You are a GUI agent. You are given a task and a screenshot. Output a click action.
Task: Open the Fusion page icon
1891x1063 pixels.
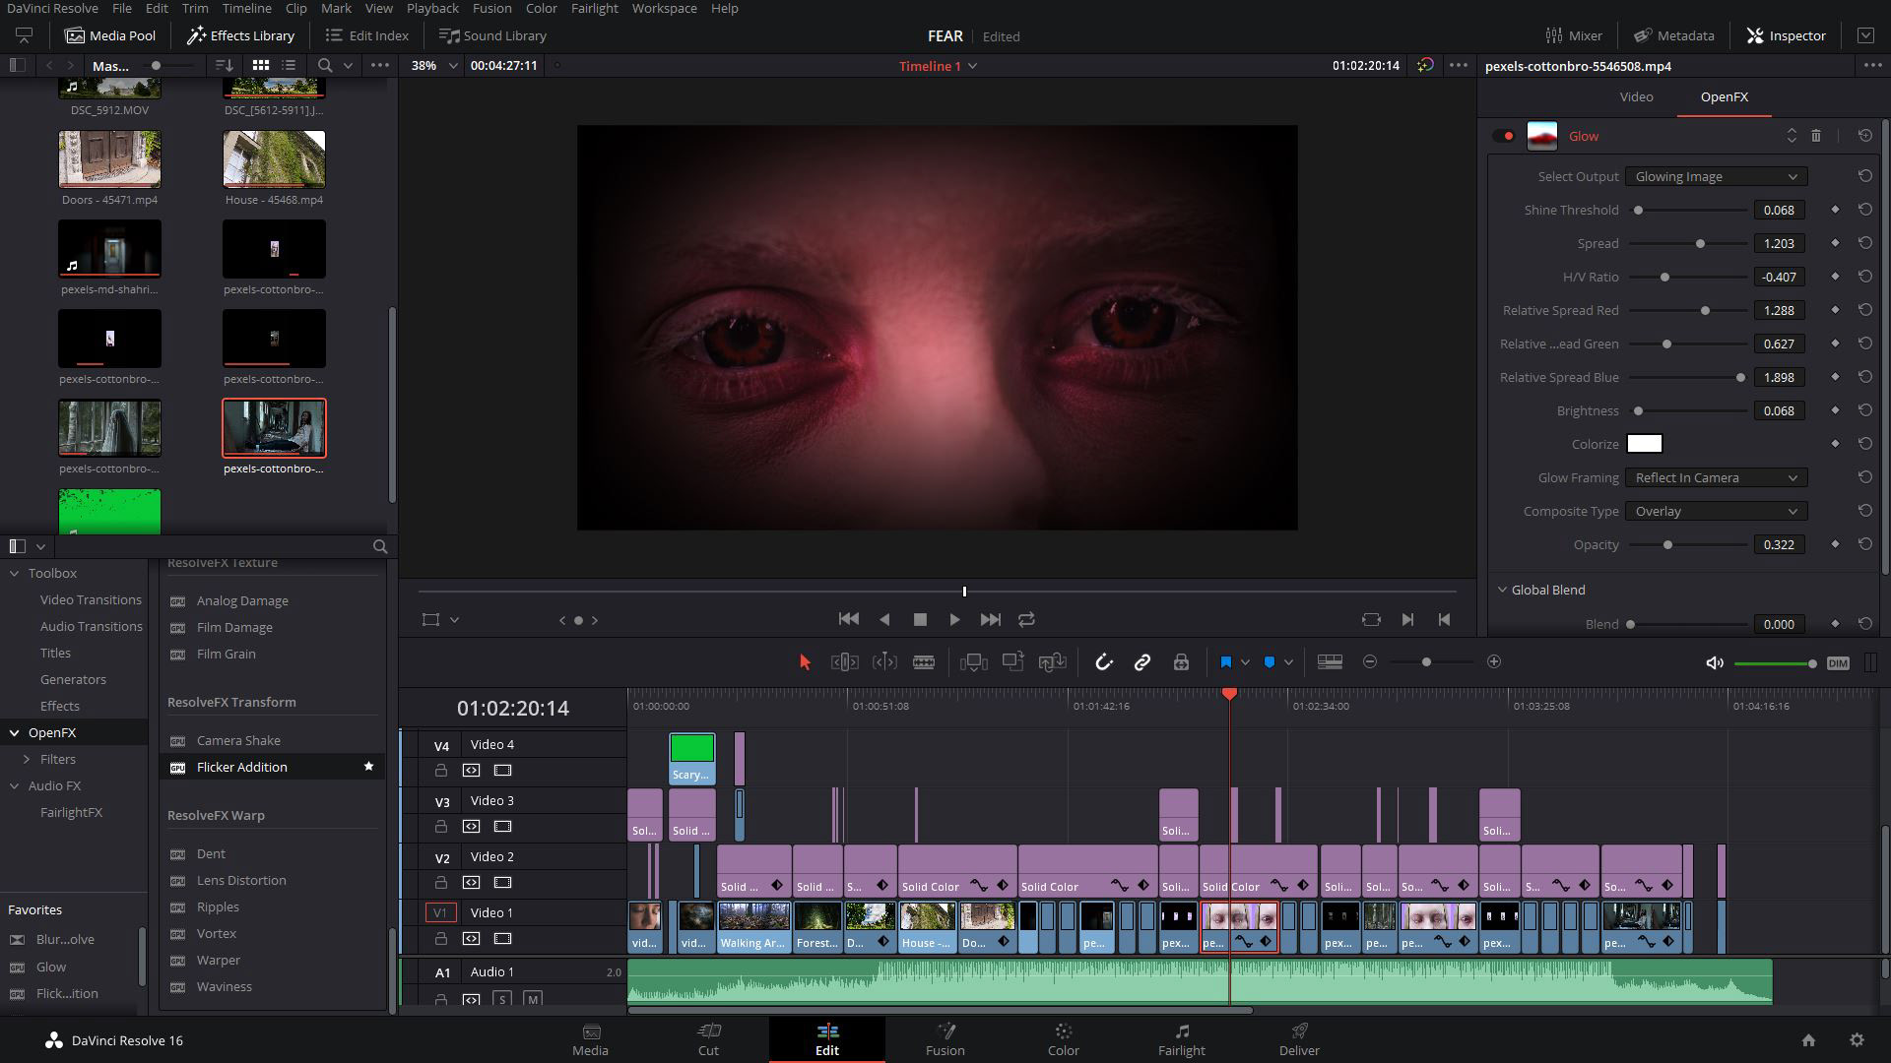click(x=945, y=1038)
